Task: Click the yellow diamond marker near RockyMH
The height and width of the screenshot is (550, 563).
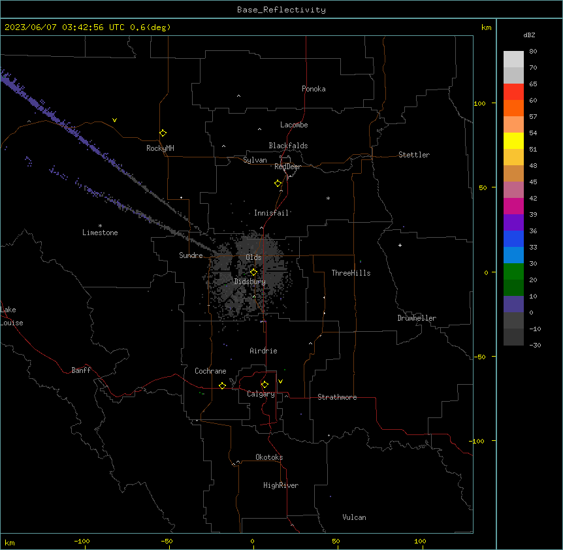Action: pyautogui.click(x=163, y=133)
